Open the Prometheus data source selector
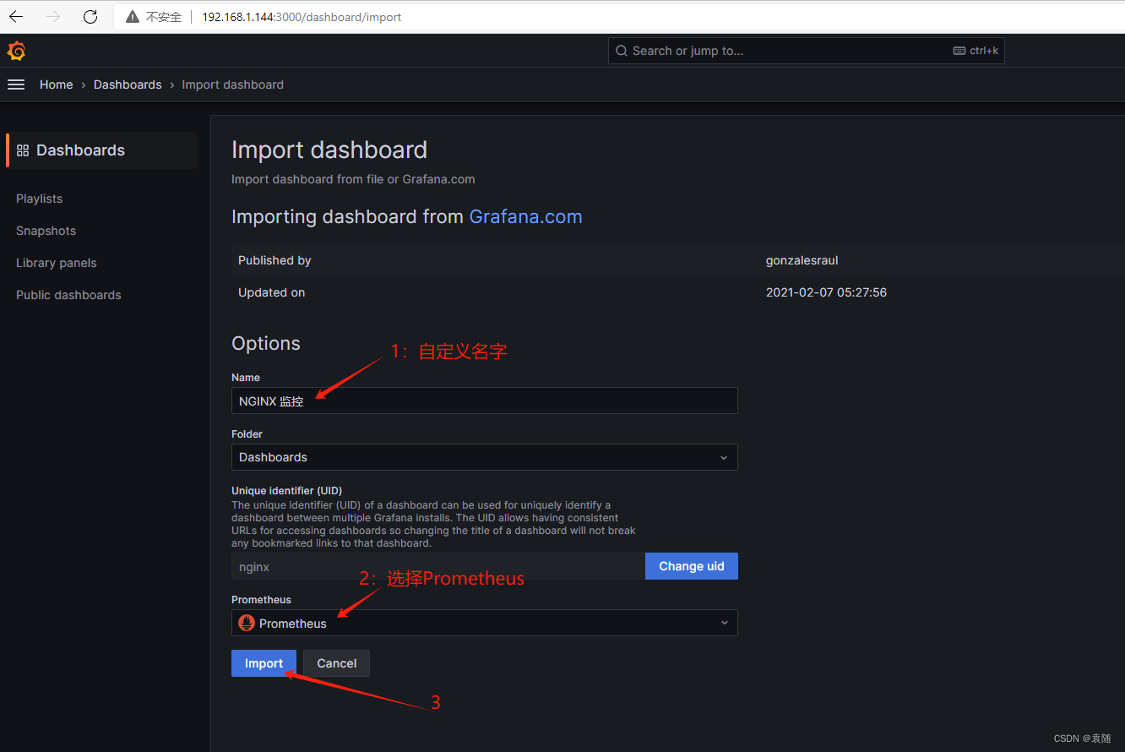The image size is (1125, 752). tap(484, 623)
